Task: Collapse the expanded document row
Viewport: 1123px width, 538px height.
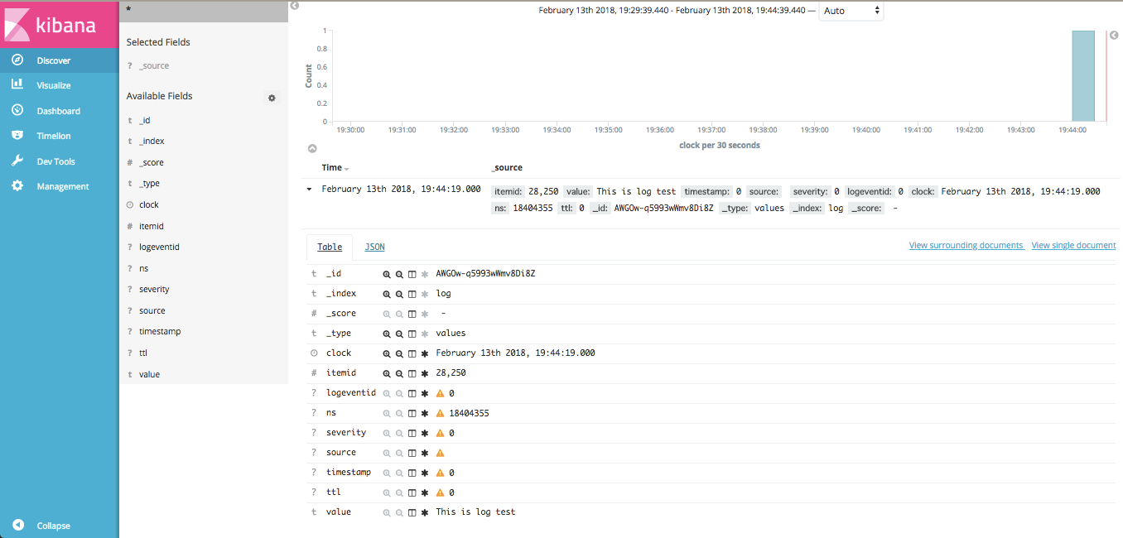Action: (309, 188)
